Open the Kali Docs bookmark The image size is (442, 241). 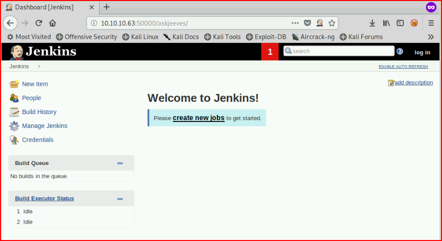pos(181,37)
